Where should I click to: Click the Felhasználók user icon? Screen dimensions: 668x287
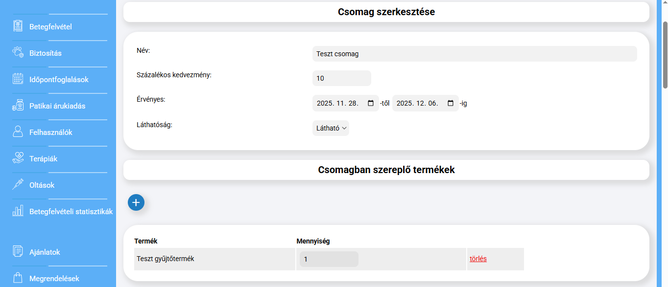(x=18, y=132)
